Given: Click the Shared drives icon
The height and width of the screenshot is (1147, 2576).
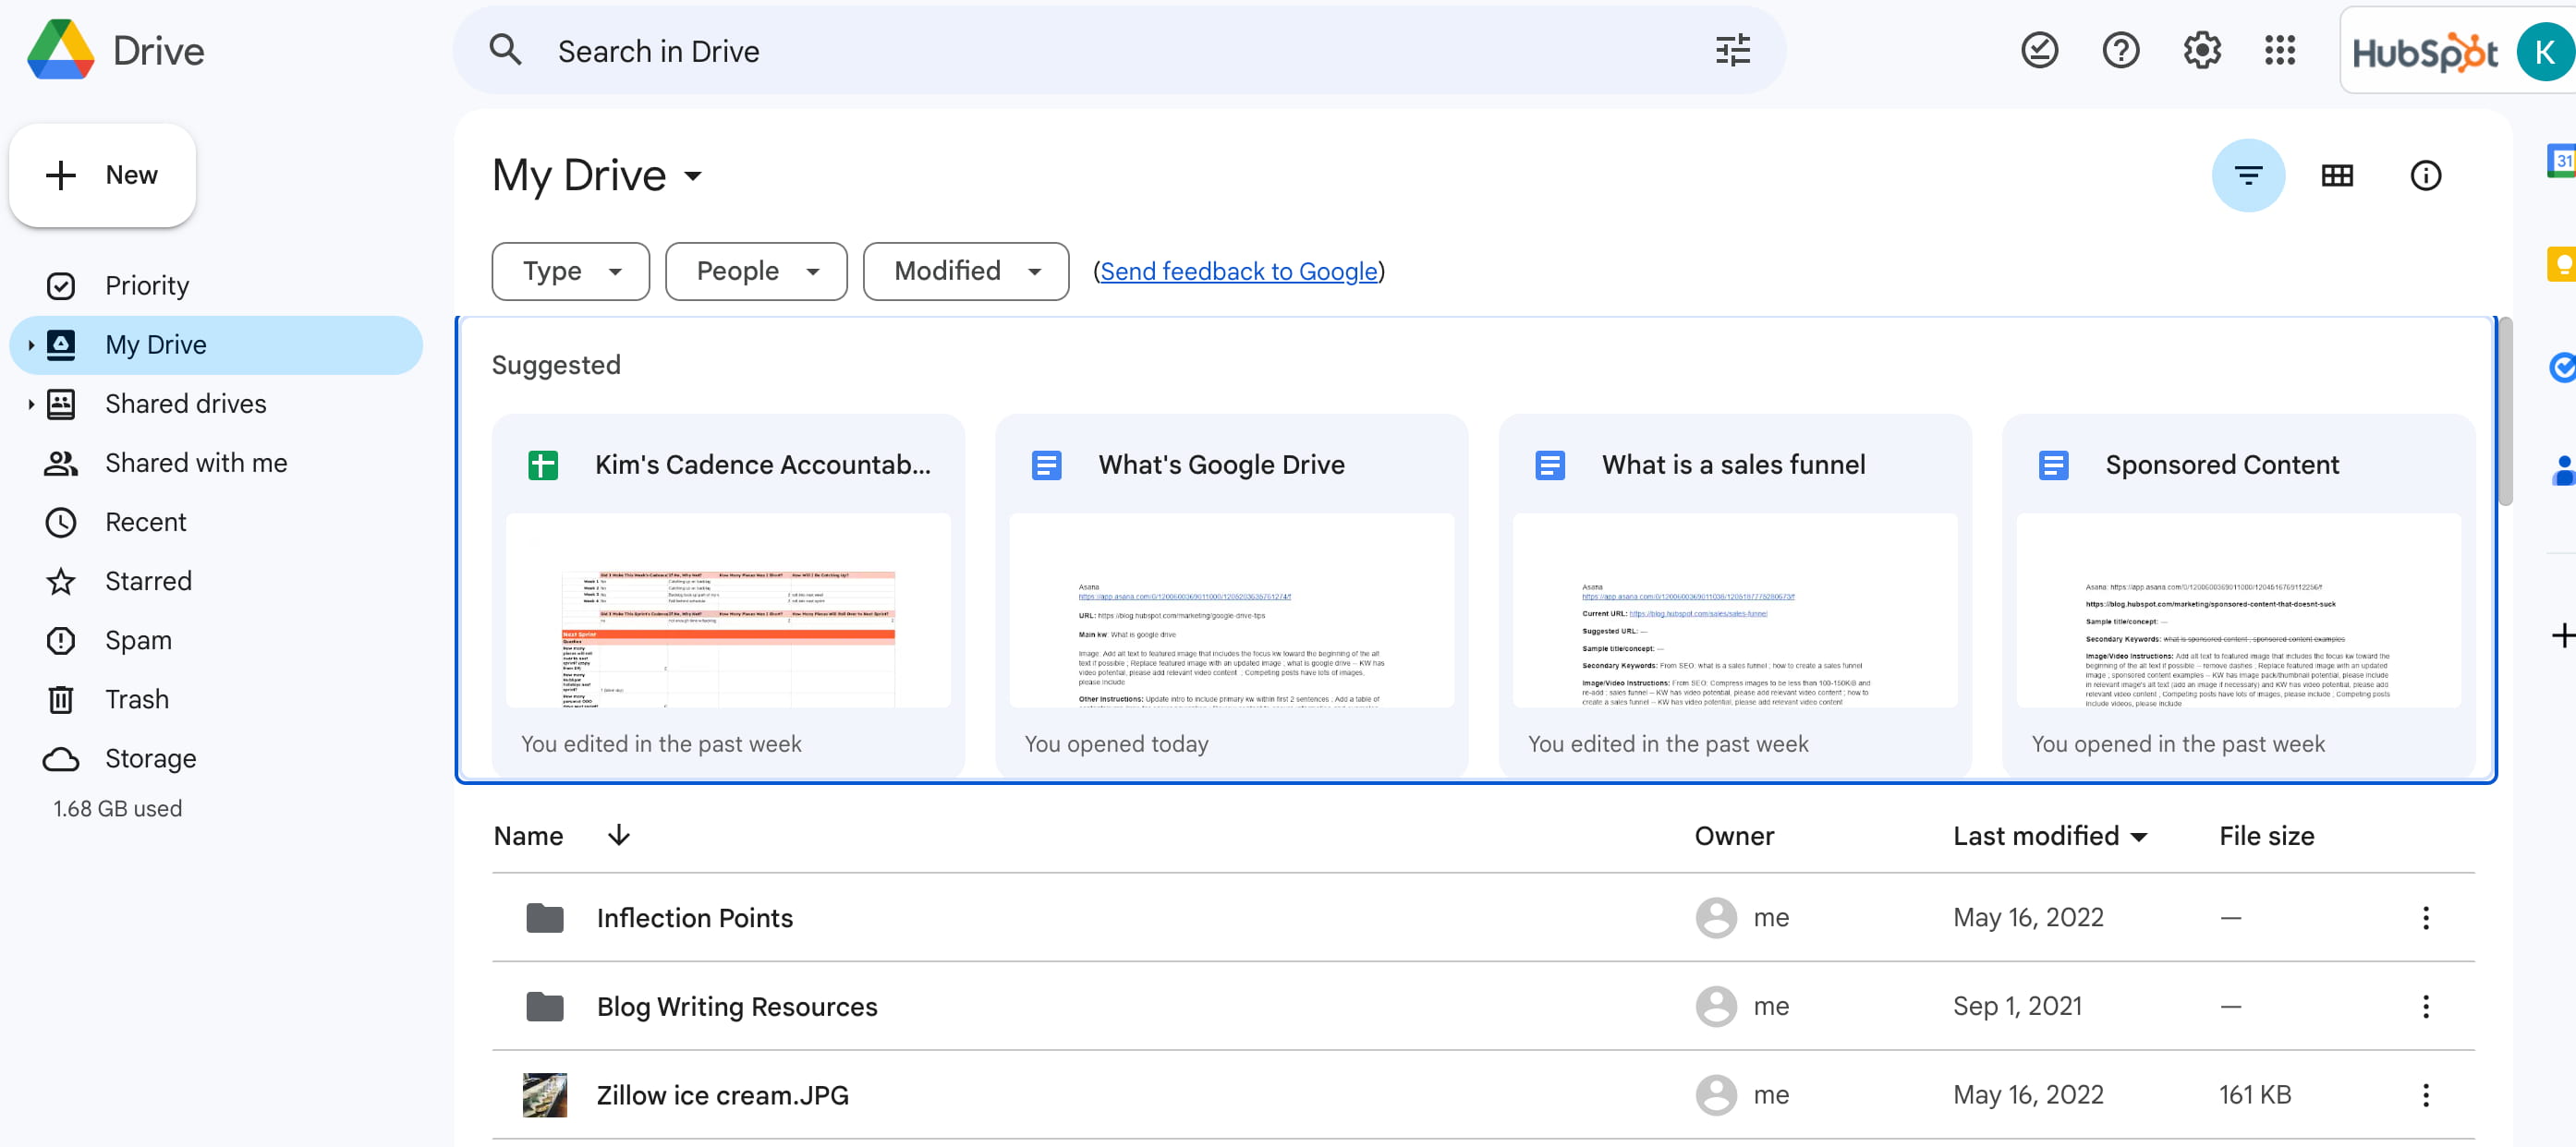Looking at the screenshot, I should (x=61, y=402).
